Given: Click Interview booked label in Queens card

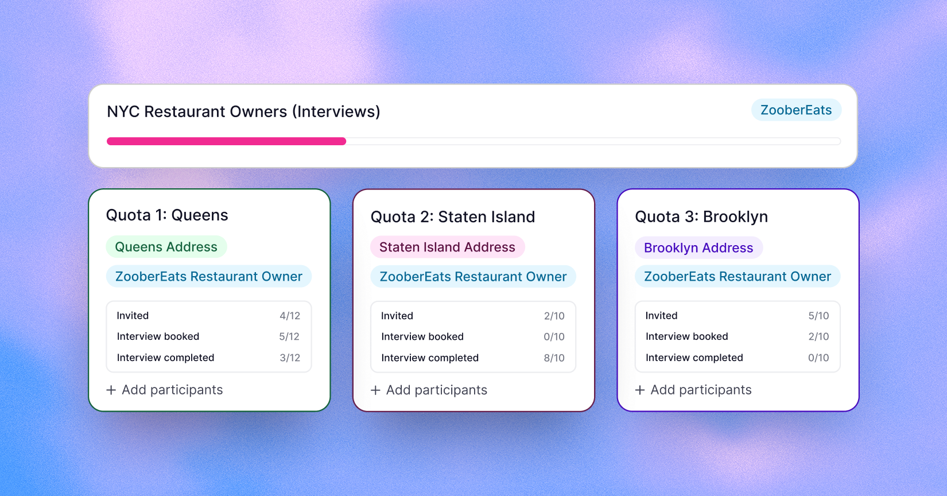Looking at the screenshot, I should 158,336.
